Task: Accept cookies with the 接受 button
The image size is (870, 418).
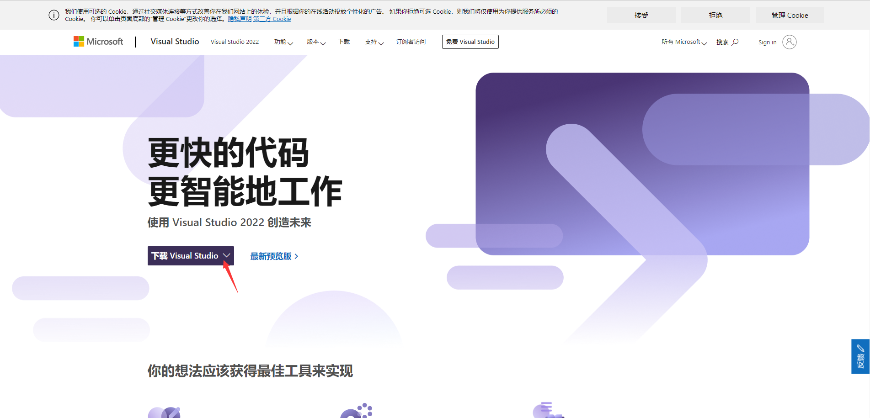Action: 641,15
